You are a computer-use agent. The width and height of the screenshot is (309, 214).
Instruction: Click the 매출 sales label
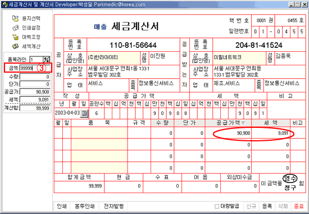(x=101, y=26)
